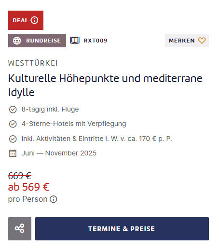The image size is (219, 251).
Task: Click the catalog code RXT009
Action: tap(96, 41)
